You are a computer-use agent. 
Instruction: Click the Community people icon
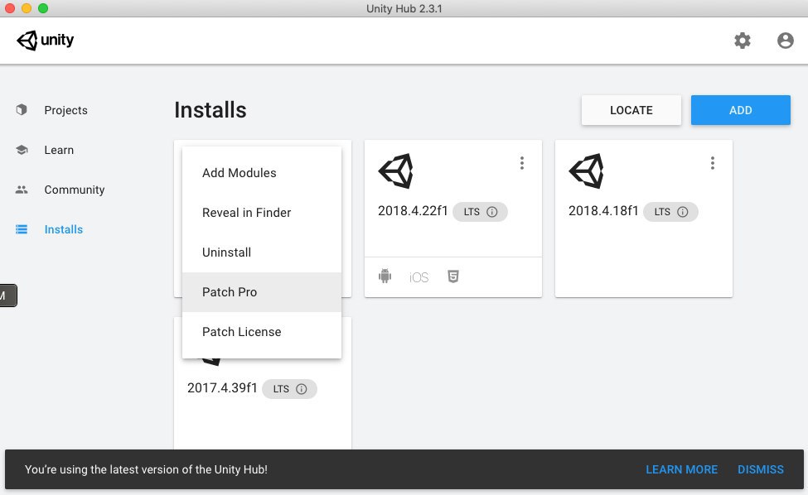pyautogui.click(x=21, y=190)
